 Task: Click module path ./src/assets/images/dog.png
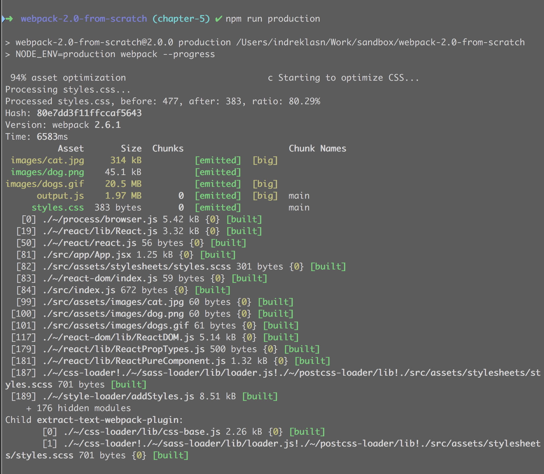coord(113,314)
